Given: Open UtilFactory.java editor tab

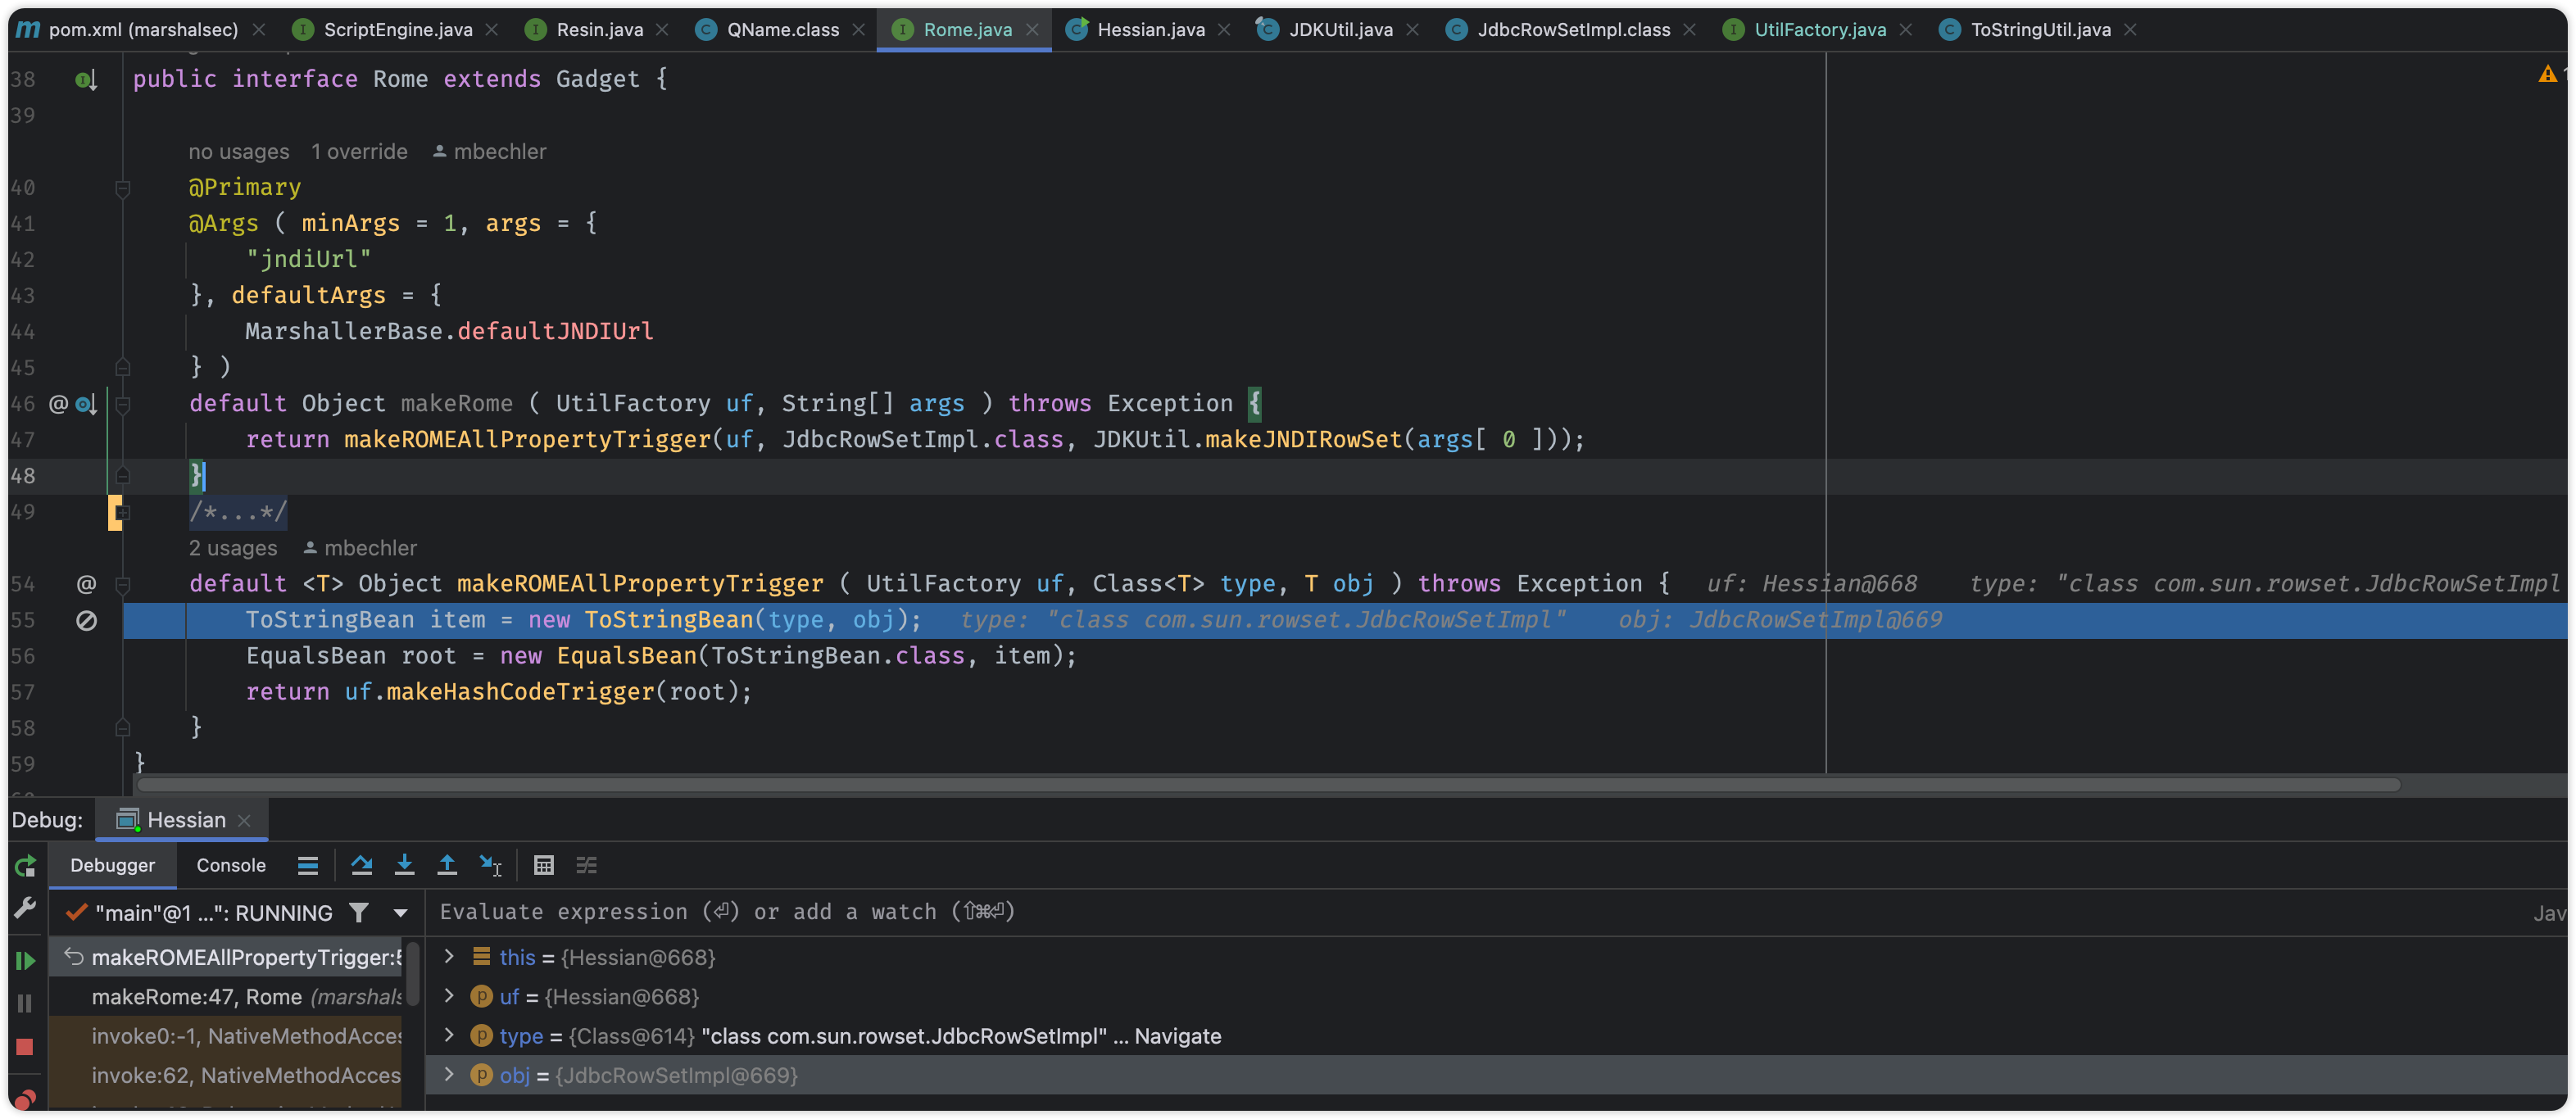Looking at the screenshot, I should click(x=1819, y=30).
